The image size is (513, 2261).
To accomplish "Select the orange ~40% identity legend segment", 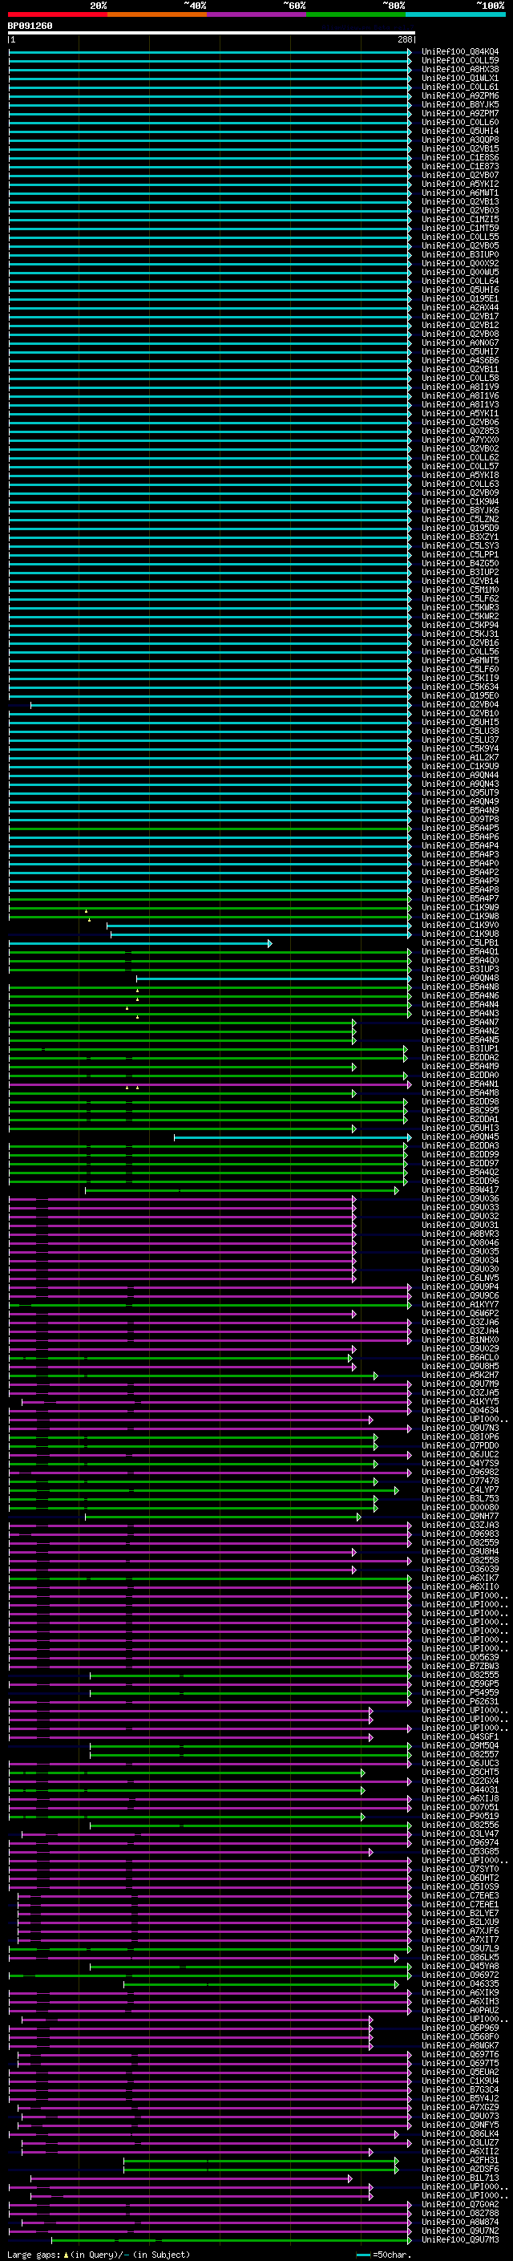I will (157, 14).
